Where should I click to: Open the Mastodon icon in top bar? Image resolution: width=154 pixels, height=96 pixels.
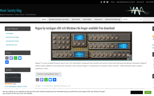(104, 2)
